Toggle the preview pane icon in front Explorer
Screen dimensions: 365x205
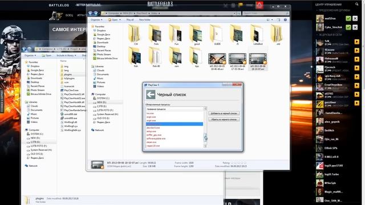[278, 20]
